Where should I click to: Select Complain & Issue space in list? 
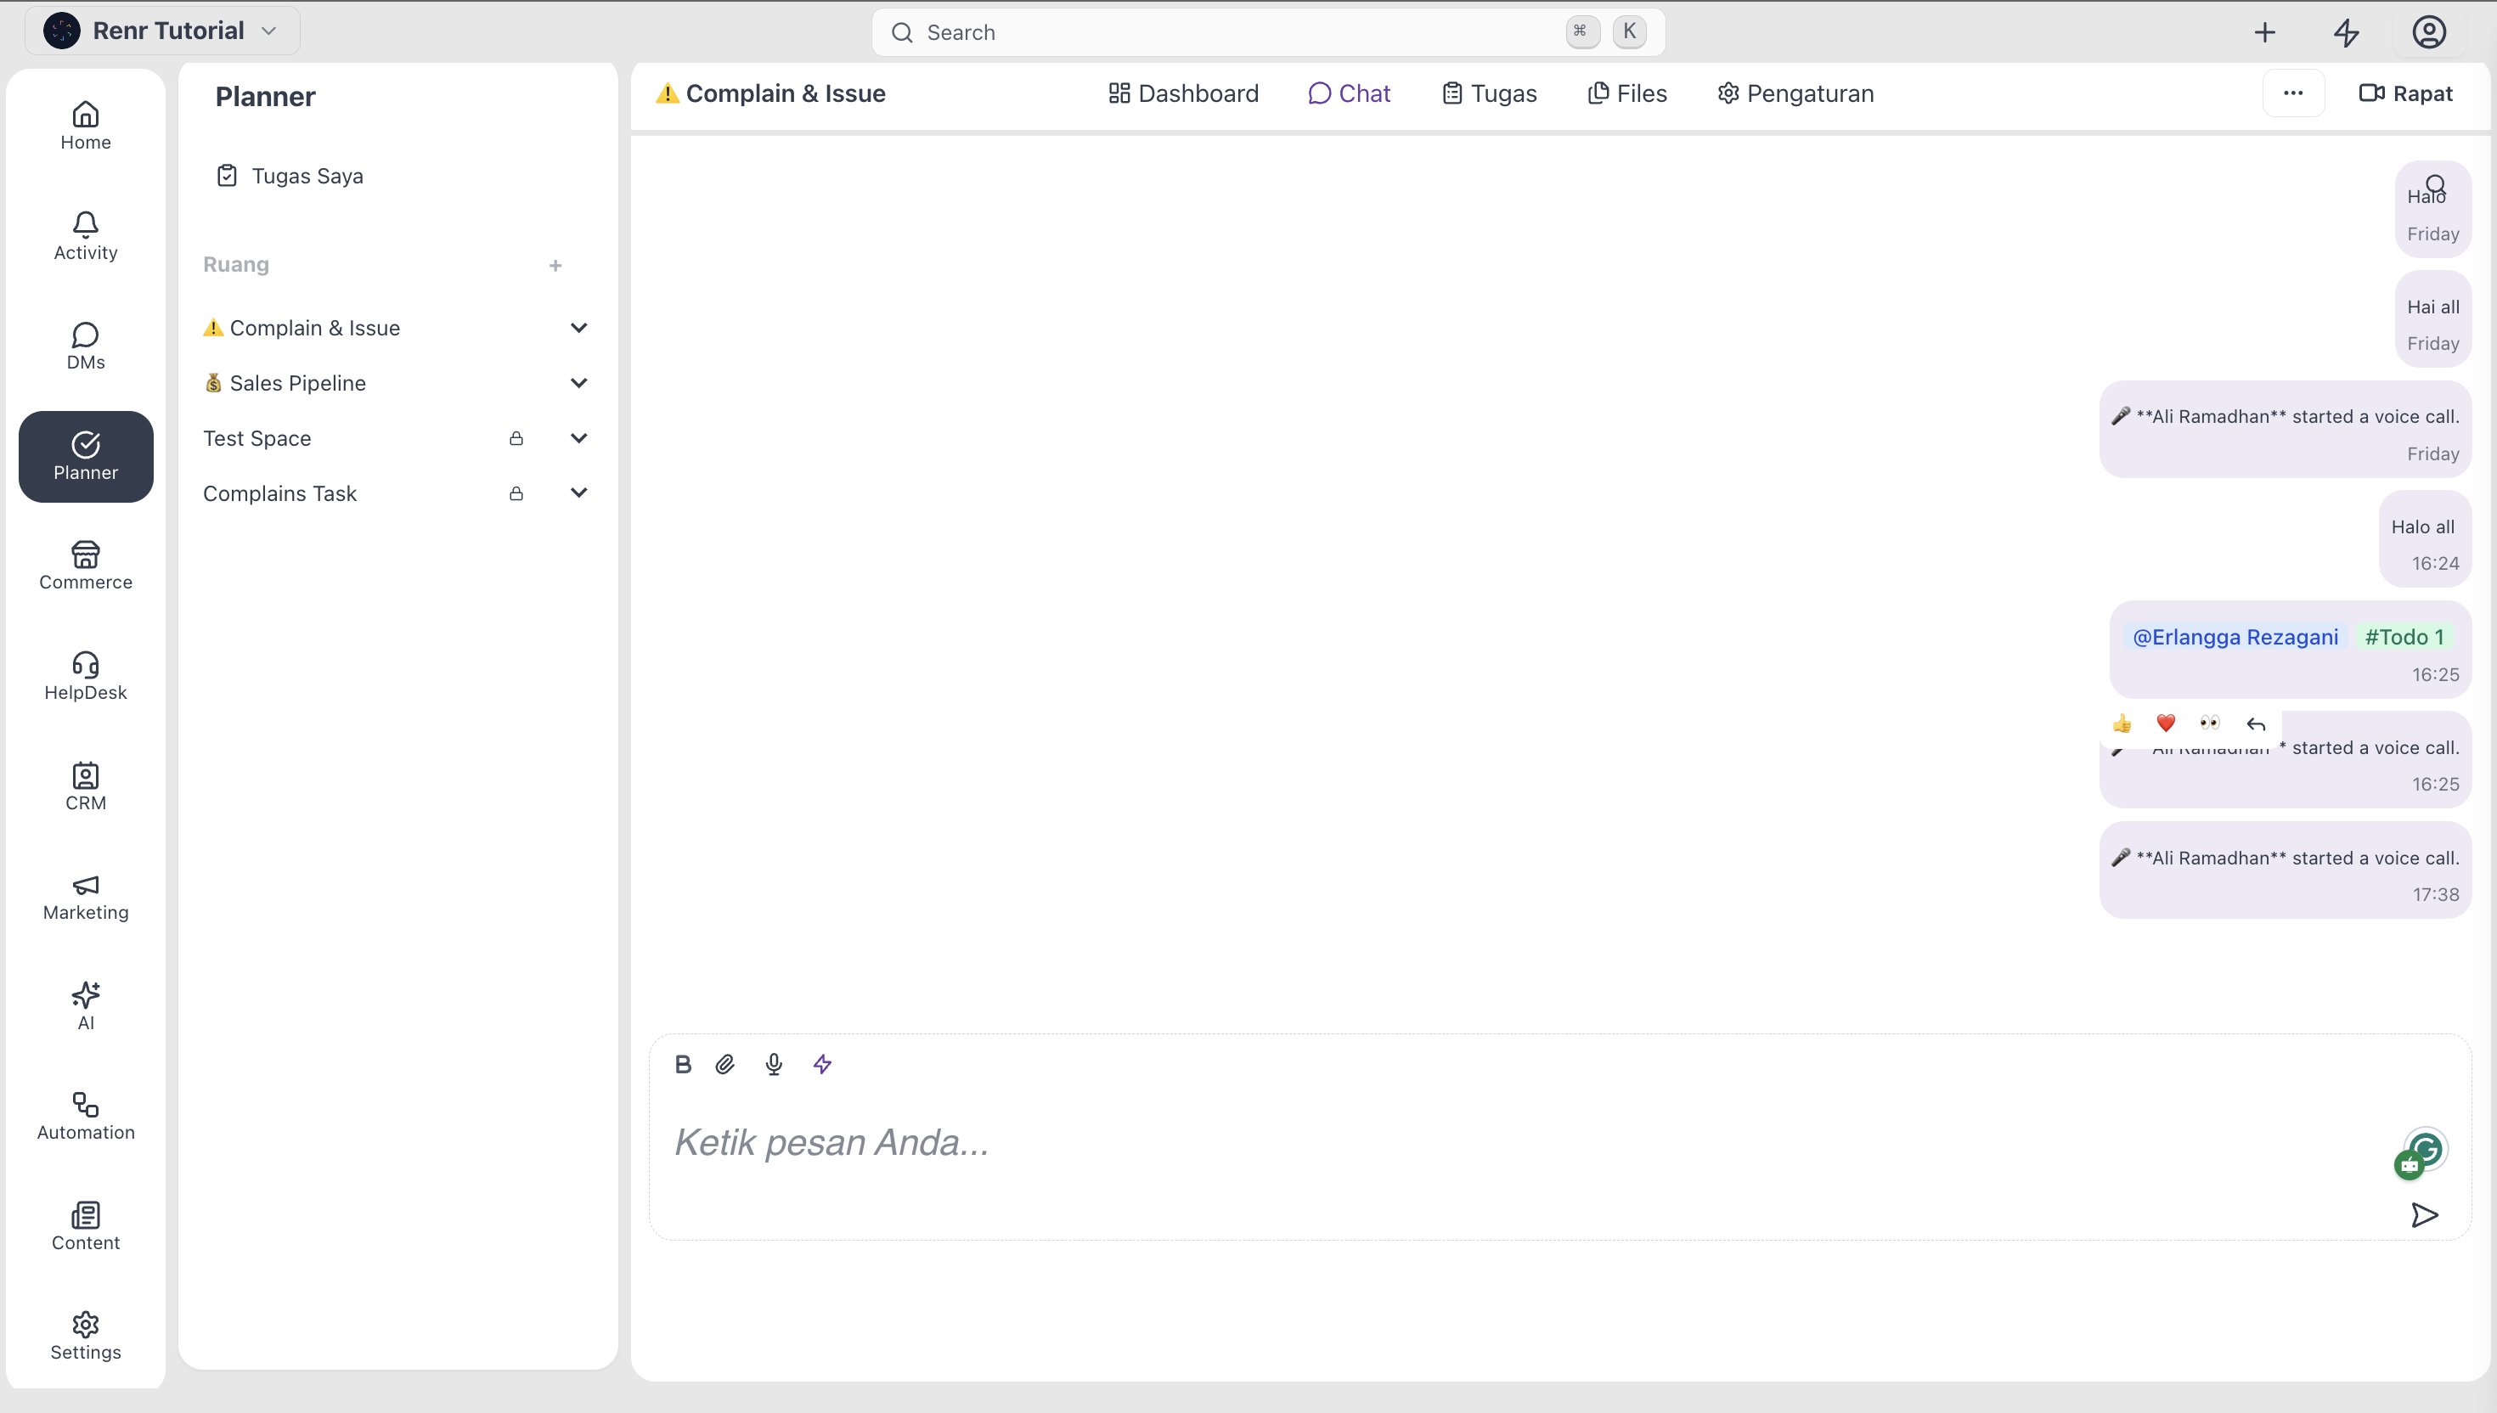pyautogui.click(x=302, y=328)
